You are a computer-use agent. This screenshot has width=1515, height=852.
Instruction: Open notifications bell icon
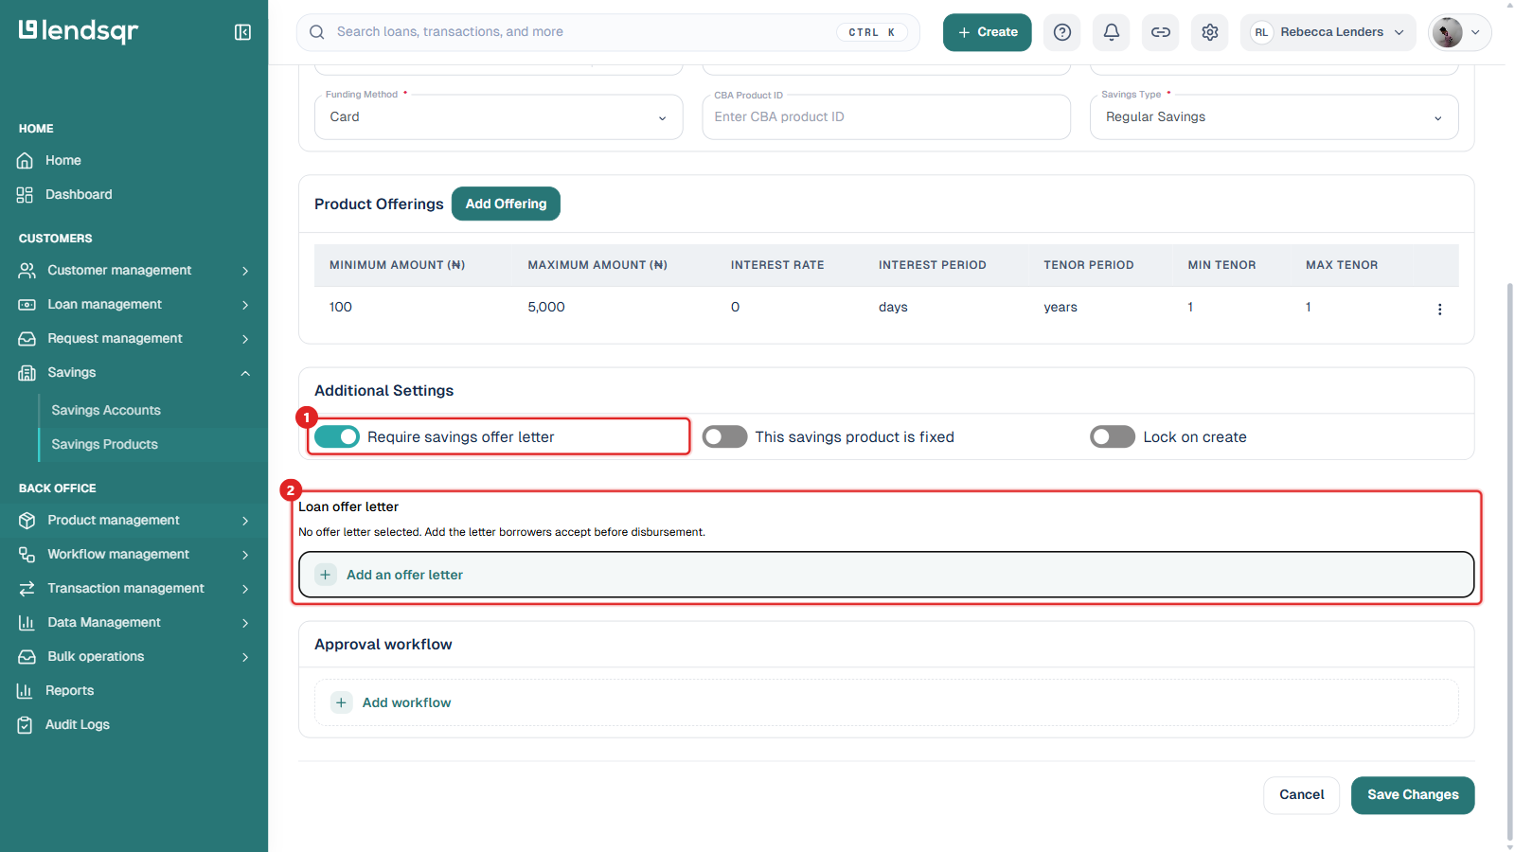point(1112,32)
